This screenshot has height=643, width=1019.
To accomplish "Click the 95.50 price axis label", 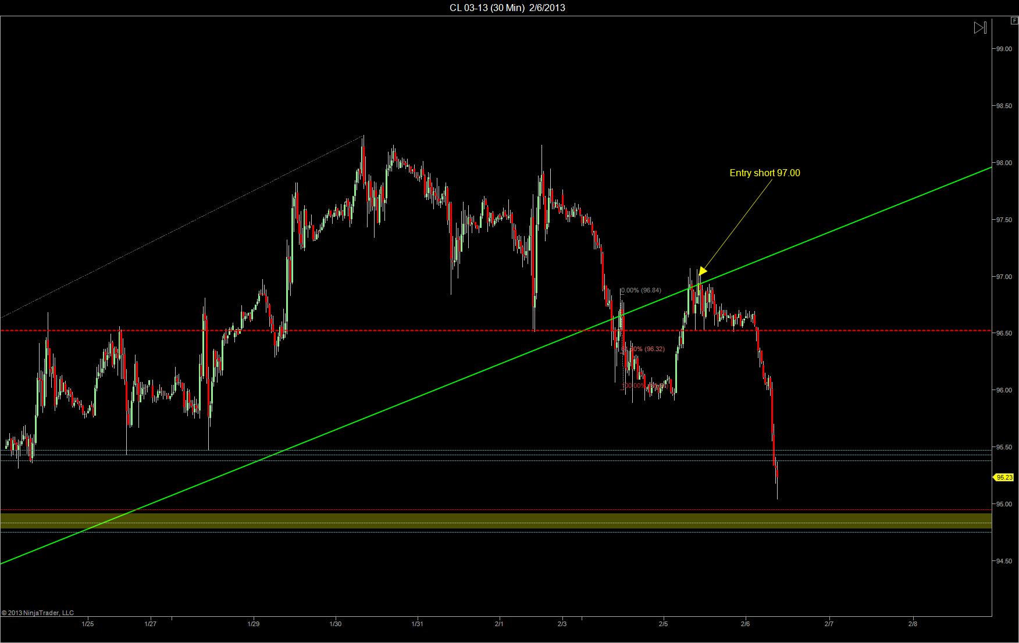I will point(1004,447).
